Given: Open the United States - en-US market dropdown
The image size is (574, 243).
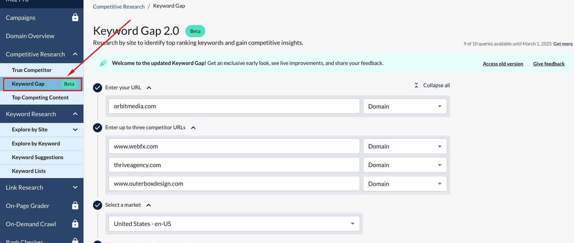Looking at the screenshot, I should click(x=234, y=224).
